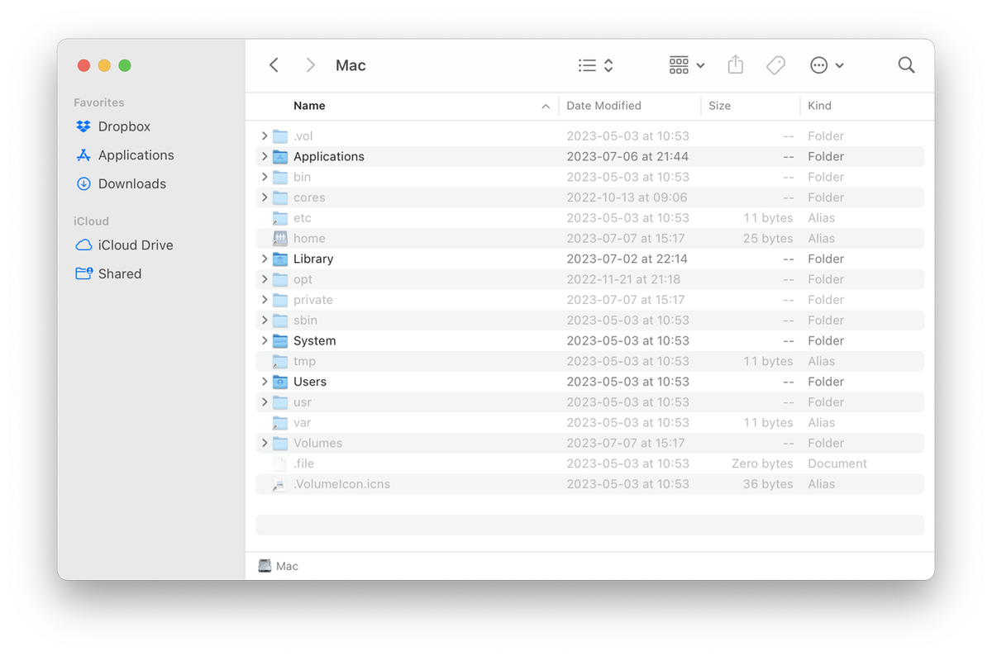The width and height of the screenshot is (992, 656).
Task: Click the Edit Tags icon
Action: (x=775, y=65)
